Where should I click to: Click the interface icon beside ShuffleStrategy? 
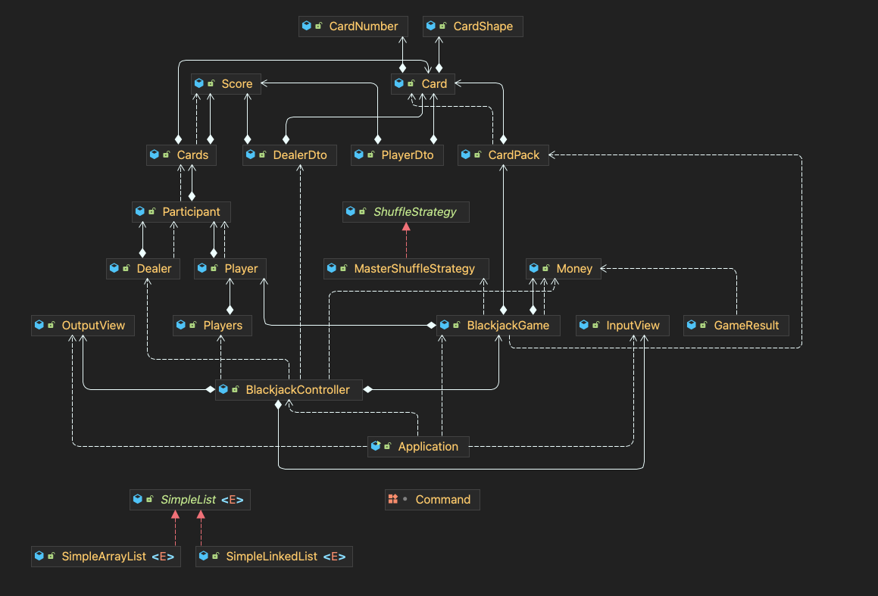[350, 212]
